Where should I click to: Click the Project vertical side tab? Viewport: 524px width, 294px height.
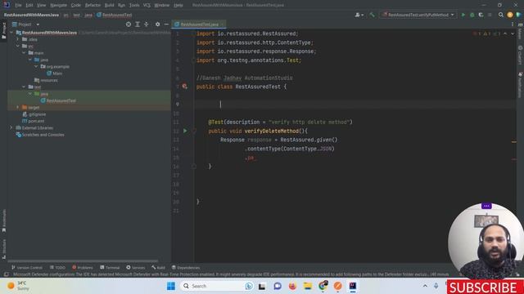3,31
